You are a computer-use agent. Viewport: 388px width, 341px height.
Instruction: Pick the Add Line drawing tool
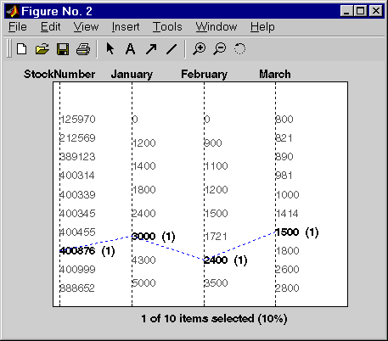[x=172, y=49]
